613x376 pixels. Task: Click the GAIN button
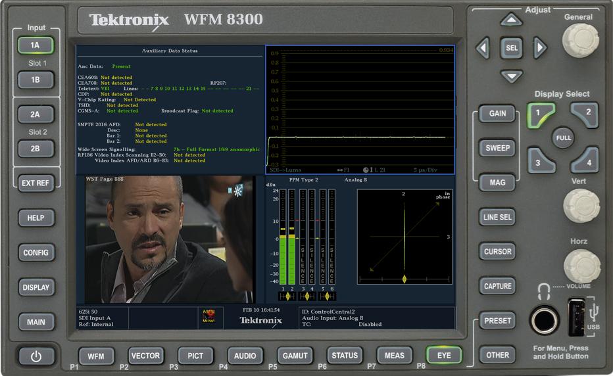[x=497, y=113]
